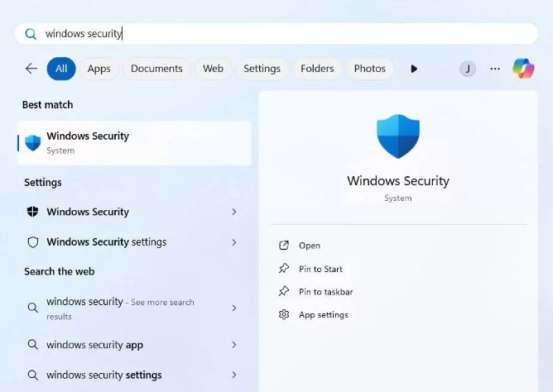Go back using the left arrow
The image size is (553, 392).
(x=31, y=69)
